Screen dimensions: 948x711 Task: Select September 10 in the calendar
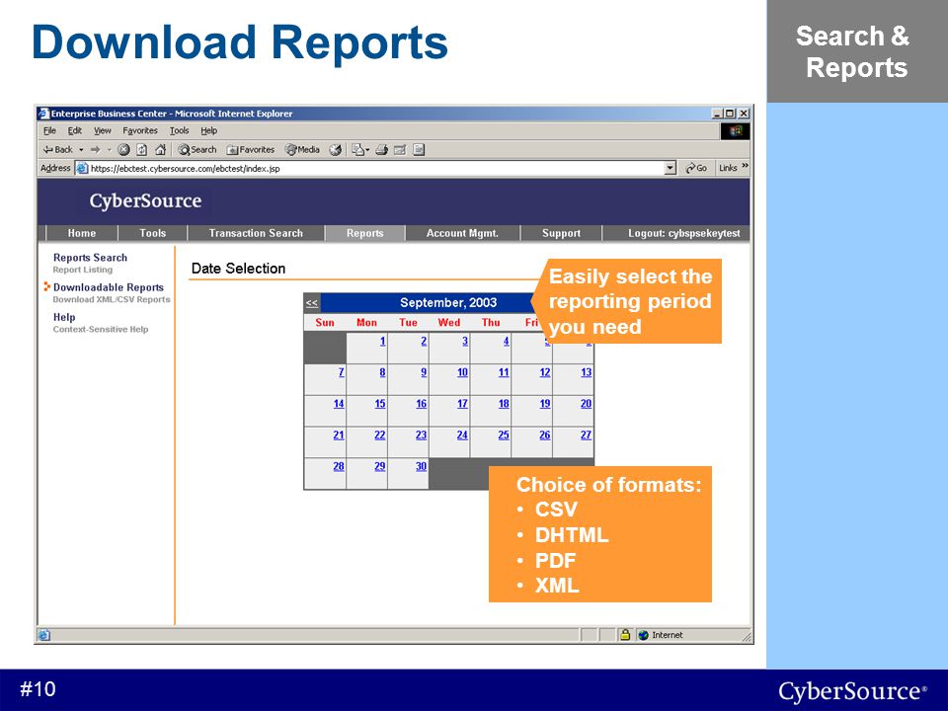(x=462, y=372)
